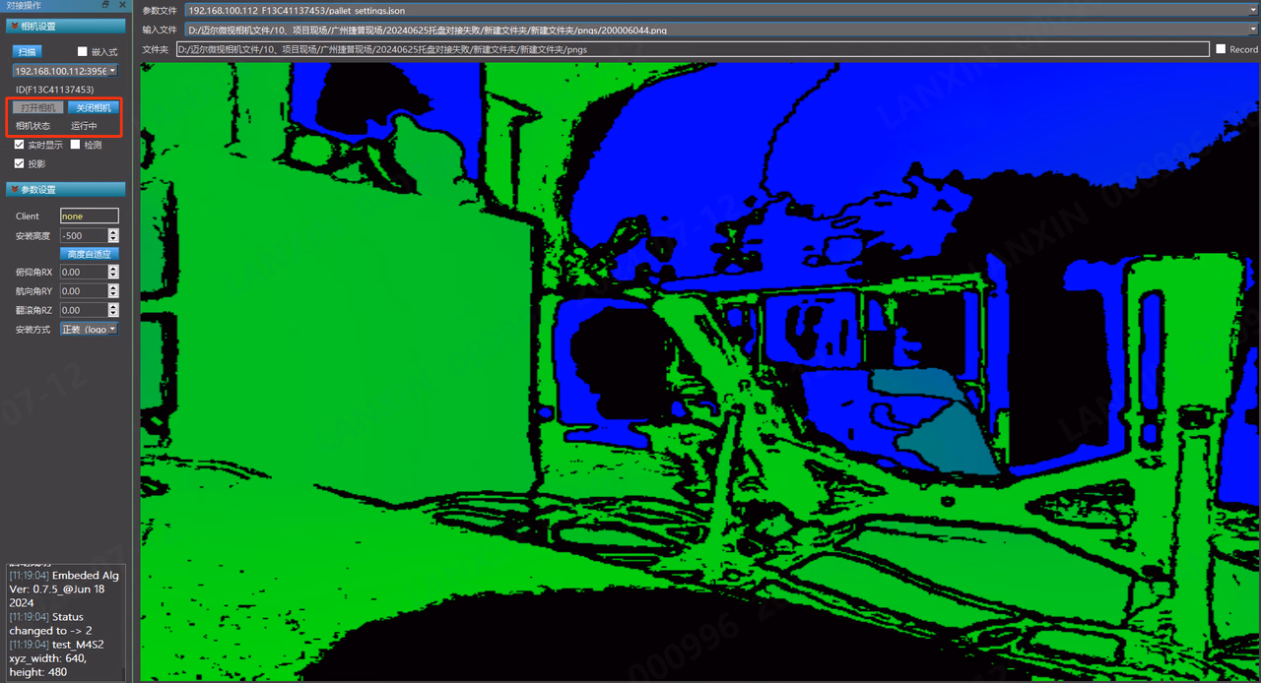Click the 输入文件 label

[160, 30]
